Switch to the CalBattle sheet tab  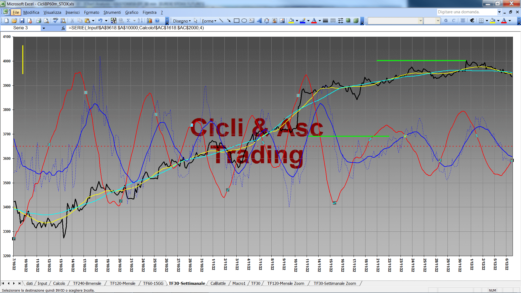click(218, 284)
